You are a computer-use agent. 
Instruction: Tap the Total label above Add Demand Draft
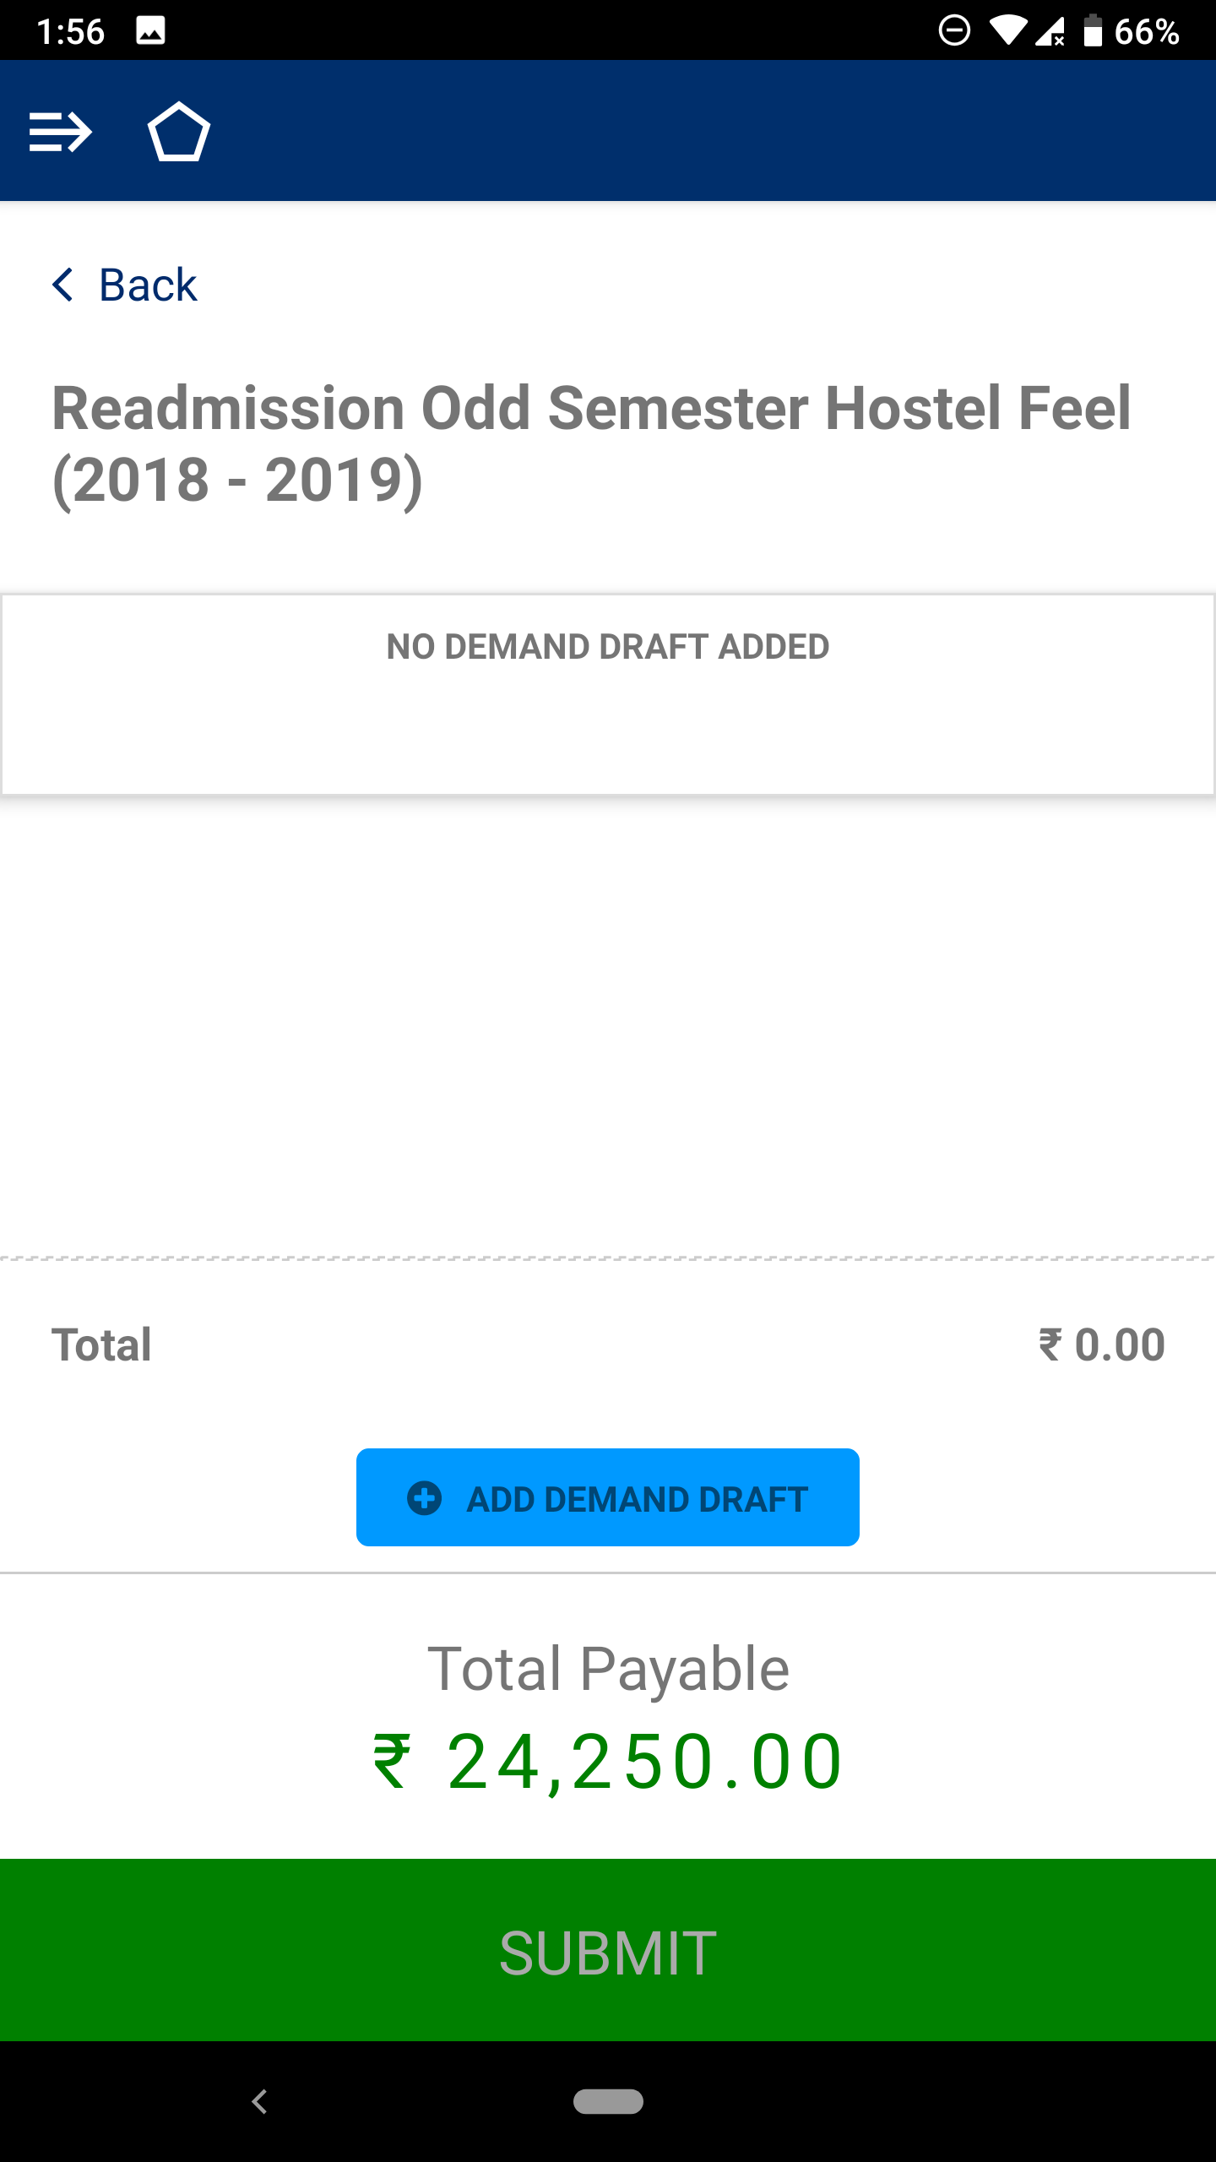pos(101,1344)
